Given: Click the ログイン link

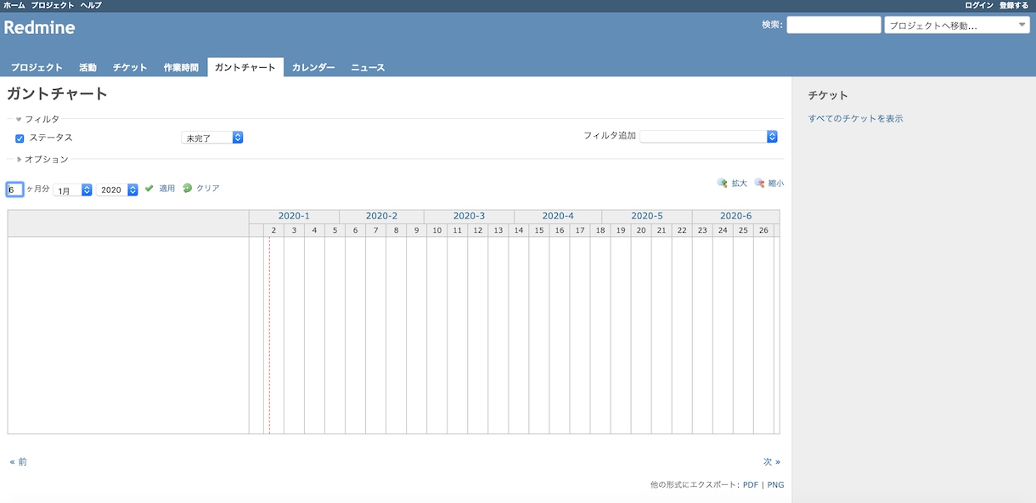Looking at the screenshot, I should [979, 5].
